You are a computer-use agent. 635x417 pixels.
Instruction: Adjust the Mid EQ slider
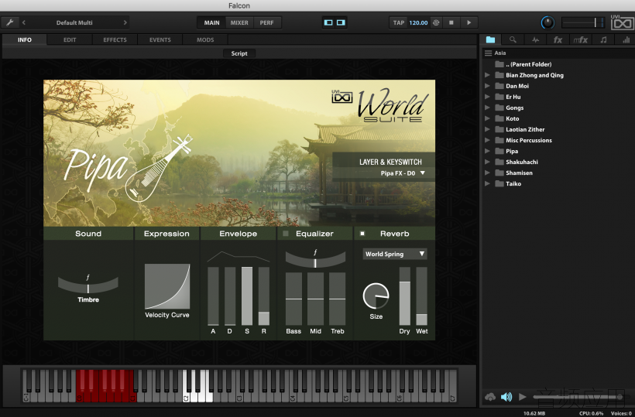(x=315, y=299)
